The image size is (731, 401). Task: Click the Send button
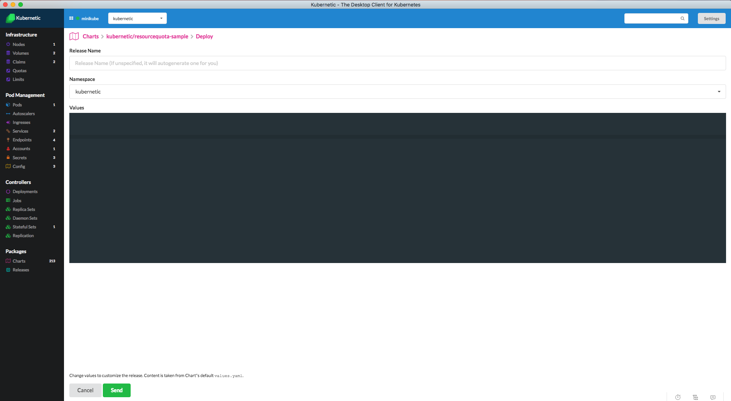click(117, 390)
